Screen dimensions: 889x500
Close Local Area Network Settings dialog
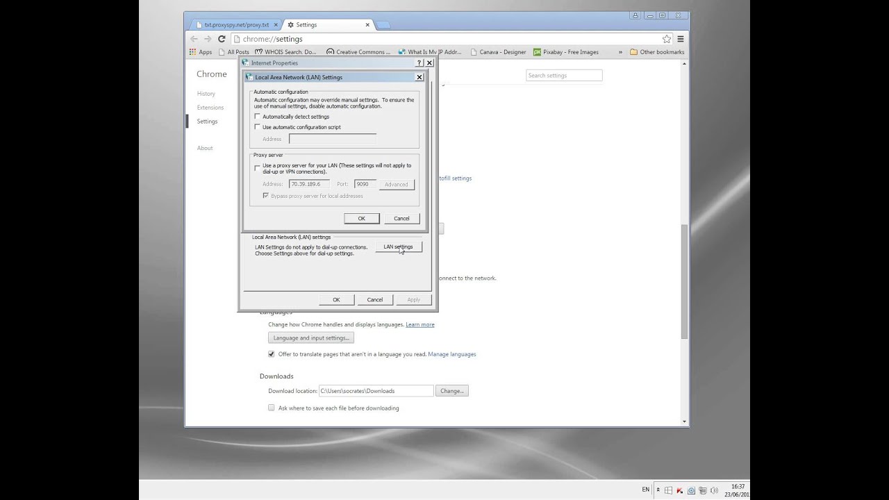(419, 77)
